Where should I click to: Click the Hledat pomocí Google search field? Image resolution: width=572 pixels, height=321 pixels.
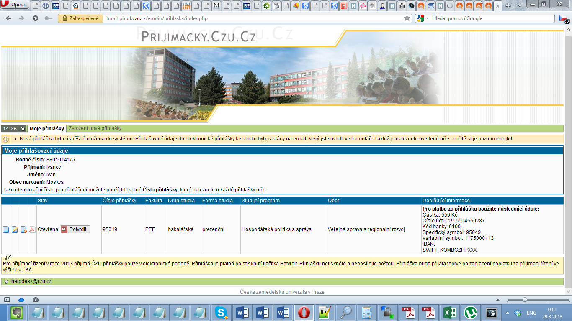point(492,18)
